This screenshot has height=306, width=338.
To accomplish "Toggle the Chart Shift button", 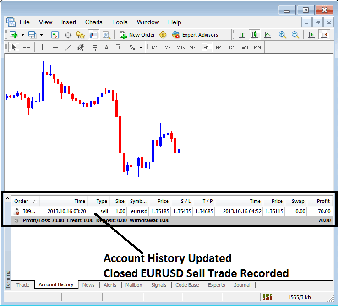I will point(325,35).
